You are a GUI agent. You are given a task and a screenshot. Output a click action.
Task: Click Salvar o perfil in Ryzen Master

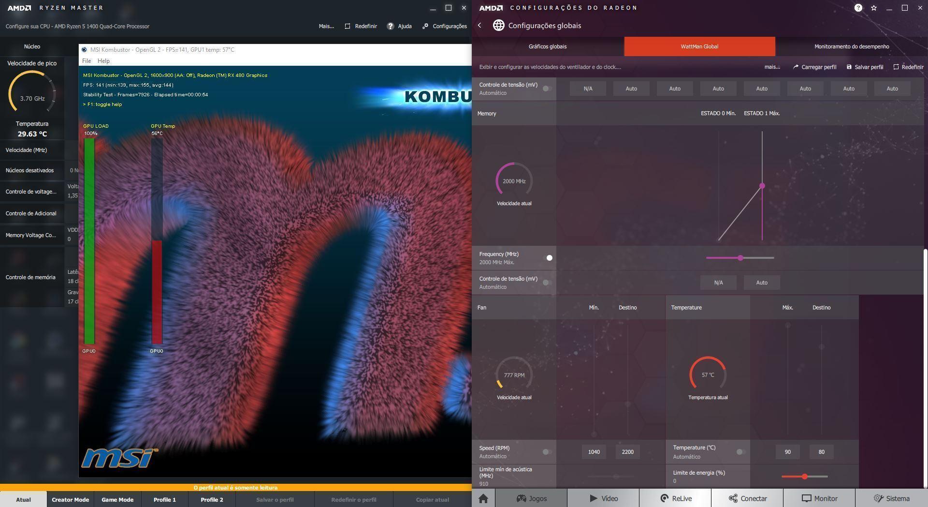[x=275, y=500]
